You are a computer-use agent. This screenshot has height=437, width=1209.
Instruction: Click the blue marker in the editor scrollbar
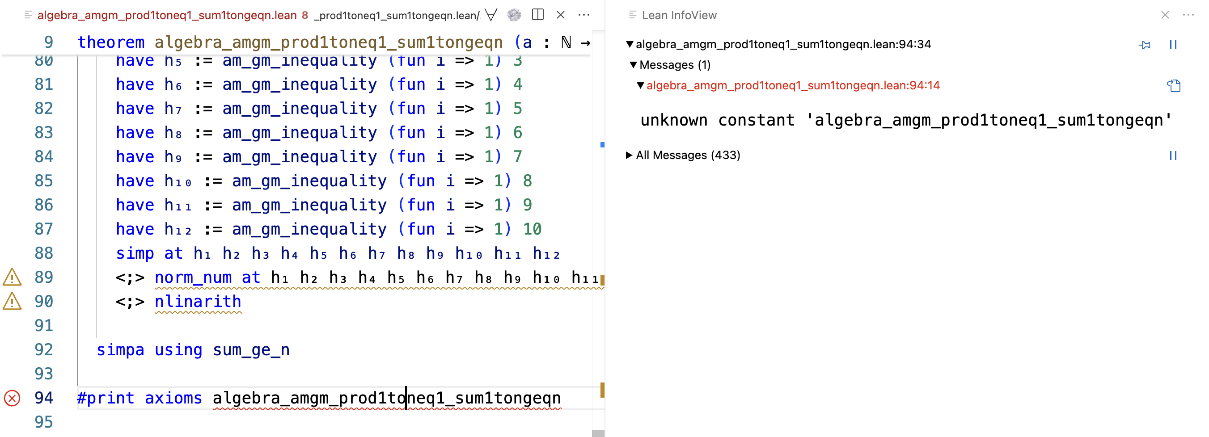click(602, 145)
